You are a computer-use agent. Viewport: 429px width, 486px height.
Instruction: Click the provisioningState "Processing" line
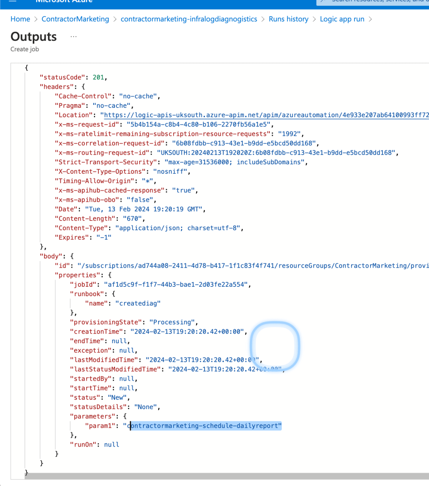[133, 322]
